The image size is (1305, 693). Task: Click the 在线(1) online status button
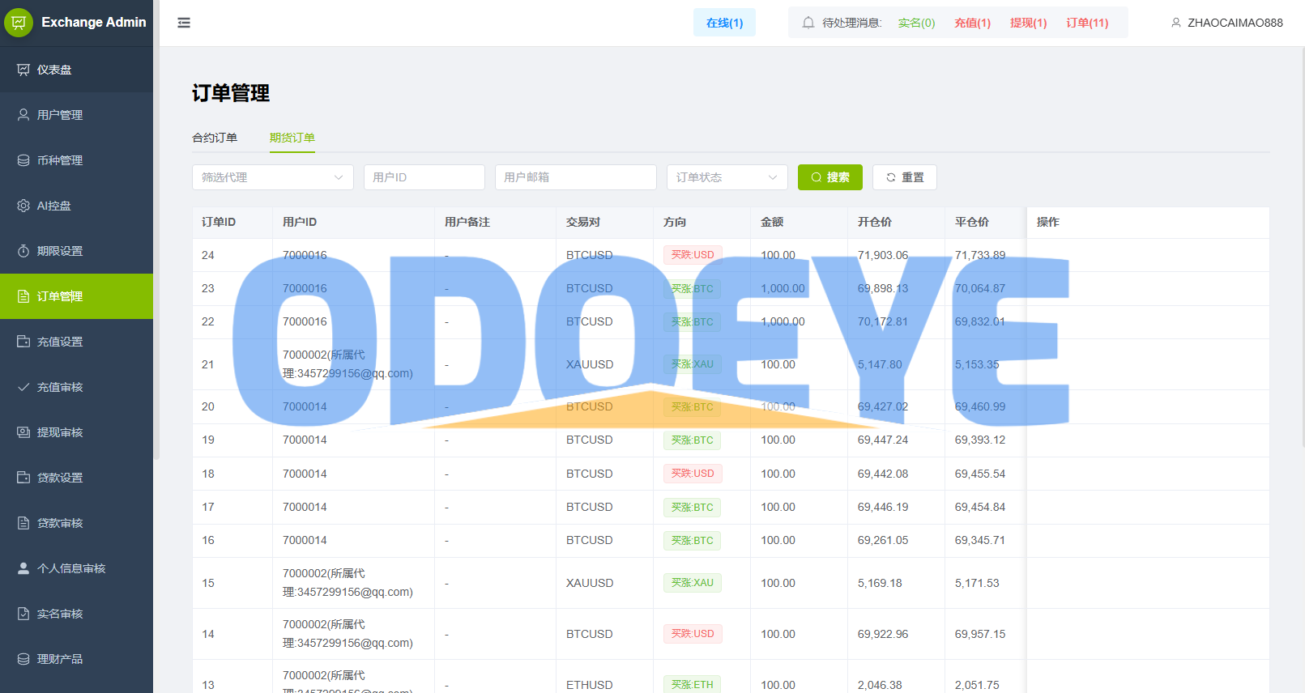(724, 23)
